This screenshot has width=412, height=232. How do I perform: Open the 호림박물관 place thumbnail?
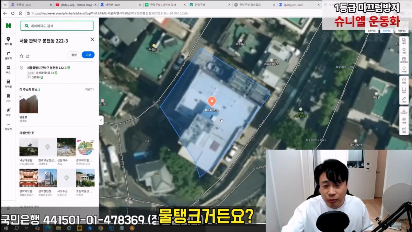tap(85, 178)
